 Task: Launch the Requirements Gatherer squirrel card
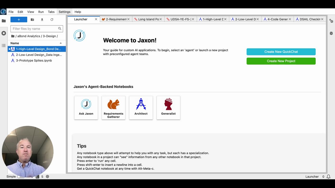(x=114, y=108)
